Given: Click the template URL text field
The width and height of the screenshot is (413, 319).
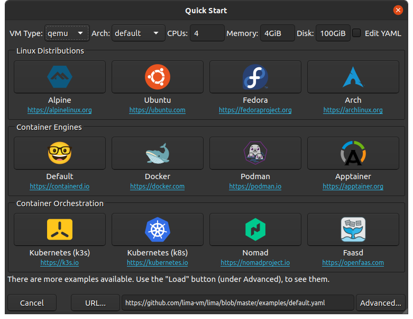Looking at the screenshot, I should pyautogui.click(x=237, y=303).
